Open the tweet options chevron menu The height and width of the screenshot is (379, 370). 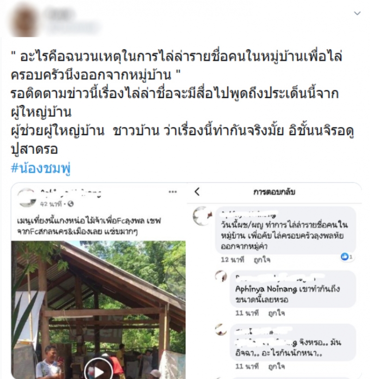tap(358, 13)
